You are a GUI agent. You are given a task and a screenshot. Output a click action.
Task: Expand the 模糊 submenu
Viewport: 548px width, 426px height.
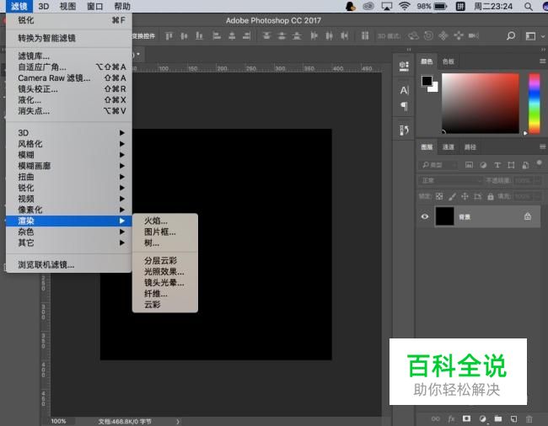coord(69,155)
